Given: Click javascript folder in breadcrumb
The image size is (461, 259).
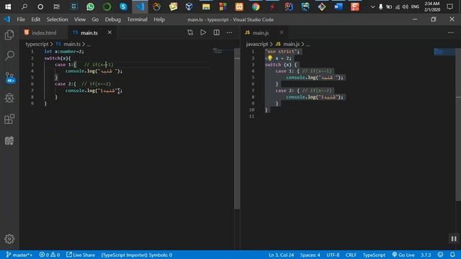Looking at the screenshot, I should (257, 44).
